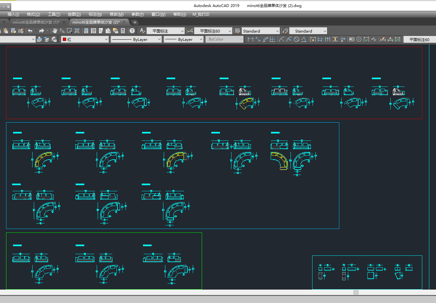Select the Baseline Dimension tool
The height and width of the screenshot is (303, 436).
tap(320, 39)
